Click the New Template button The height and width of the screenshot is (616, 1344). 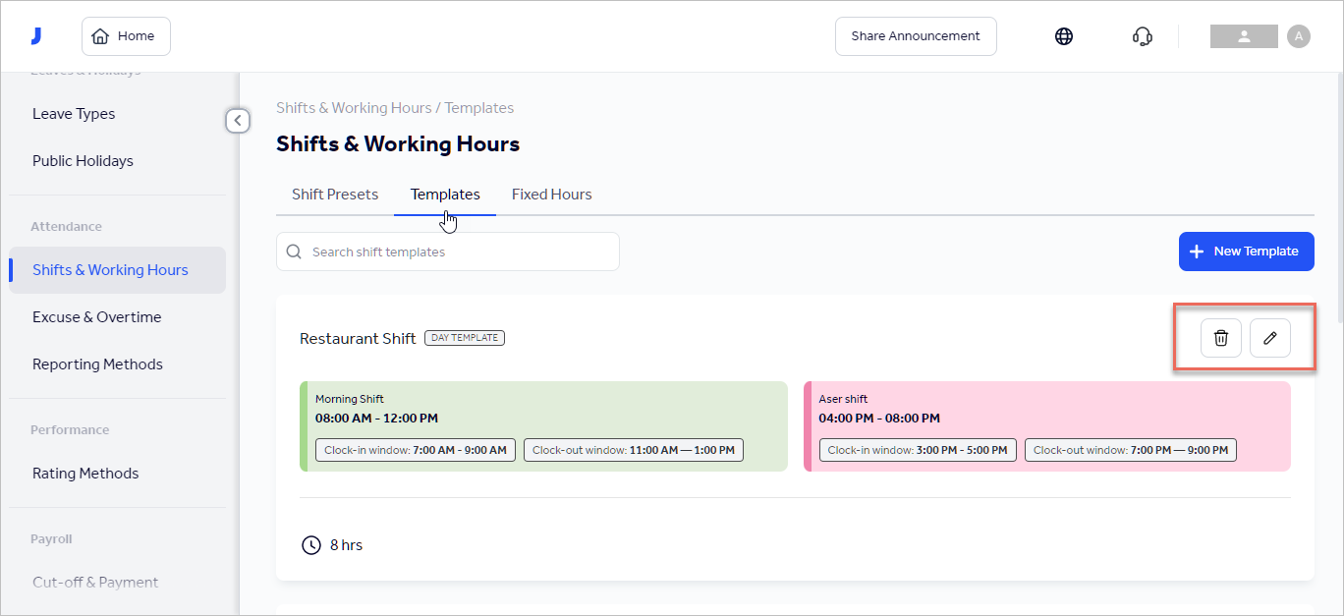click(1246, 251)
